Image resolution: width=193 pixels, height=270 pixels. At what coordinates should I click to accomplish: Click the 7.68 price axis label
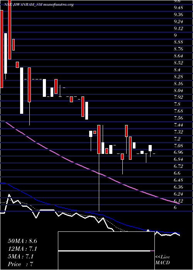(x=178, y=111)
